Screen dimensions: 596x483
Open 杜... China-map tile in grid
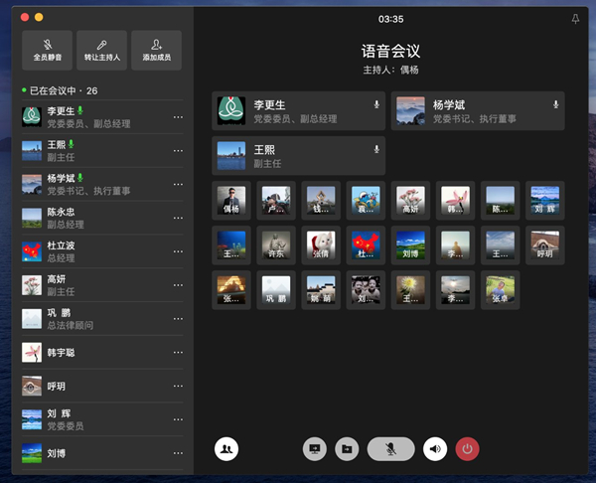[x=366, y=245]
